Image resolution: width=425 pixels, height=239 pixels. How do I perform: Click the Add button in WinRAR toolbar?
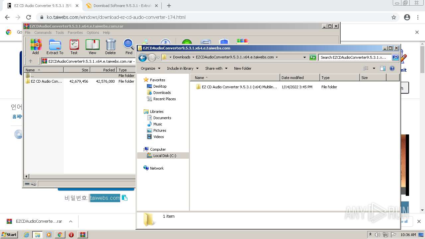36,46
